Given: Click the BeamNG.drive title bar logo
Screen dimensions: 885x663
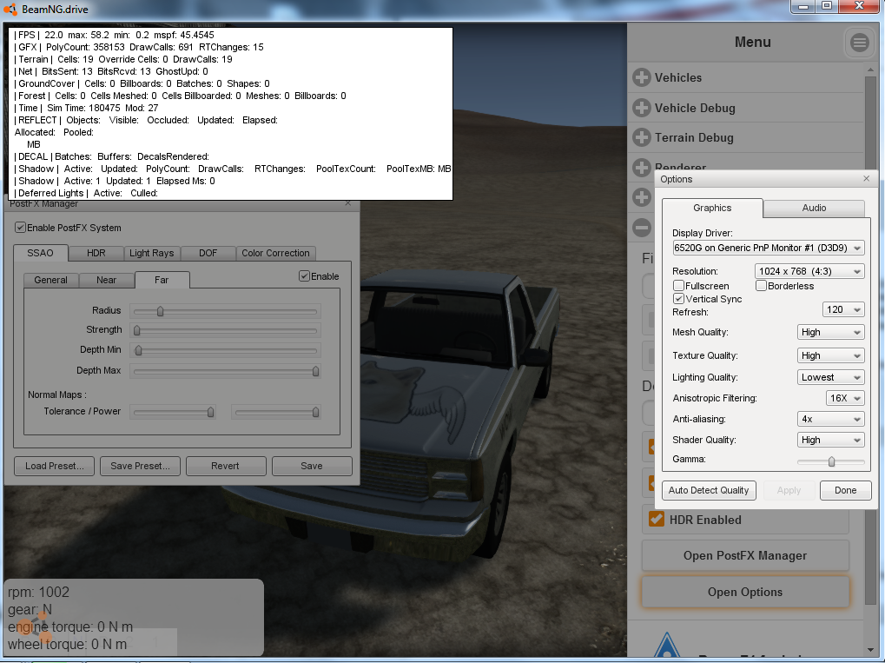Looking at the screenshot, I should (x=10, y=9).
